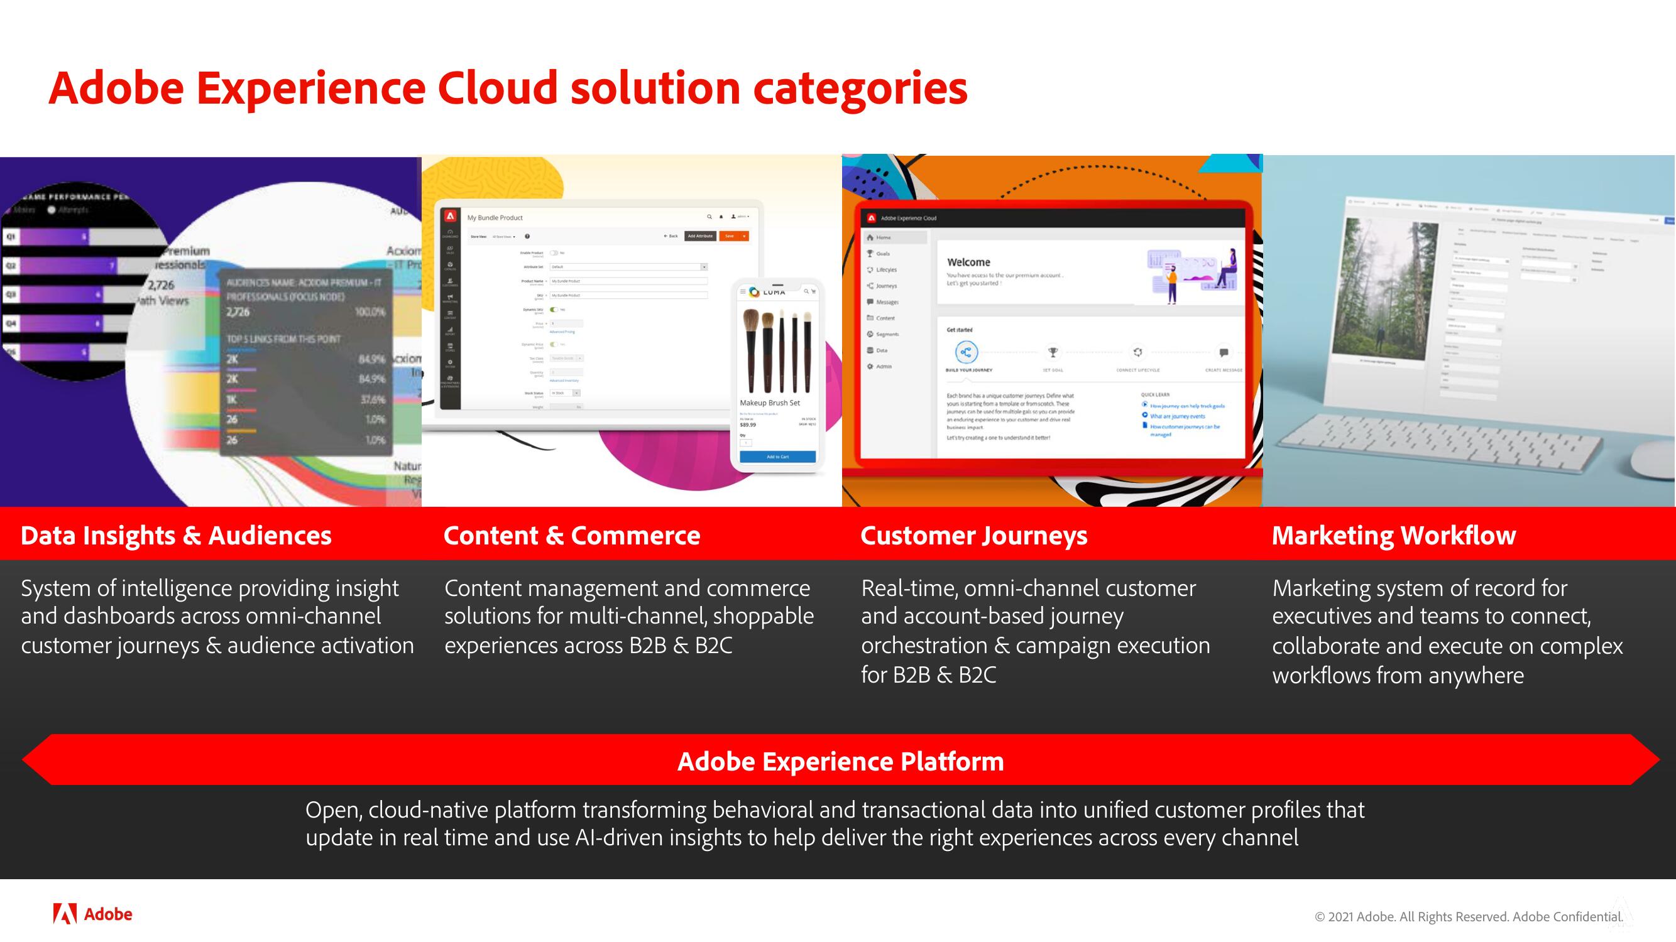
Task: Toggle the Dynamic SKU switch
Action: 554,310
